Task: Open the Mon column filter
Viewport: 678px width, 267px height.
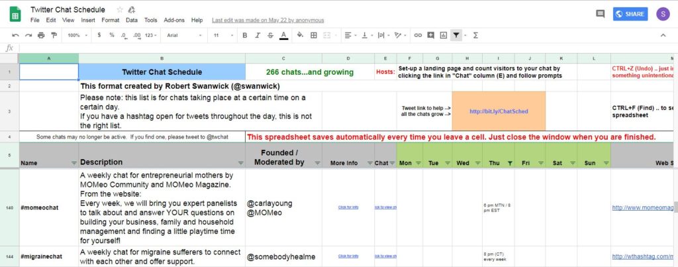Action: tap(418, 163)
